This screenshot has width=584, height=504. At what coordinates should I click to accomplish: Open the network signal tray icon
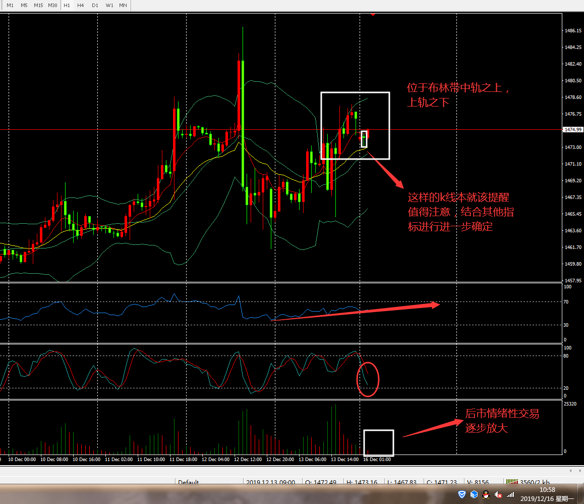pyautogui.click(x=510, y=494)
